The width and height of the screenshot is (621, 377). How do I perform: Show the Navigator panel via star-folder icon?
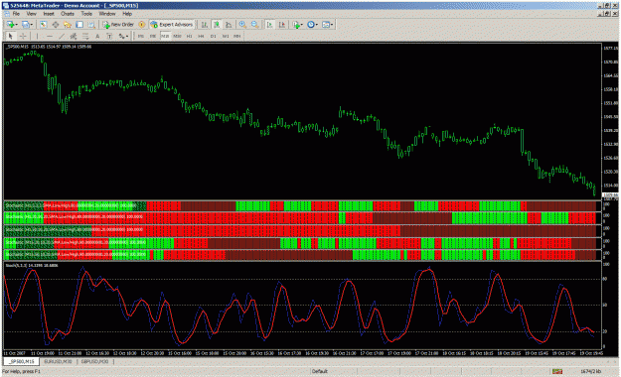coord(68,25)
